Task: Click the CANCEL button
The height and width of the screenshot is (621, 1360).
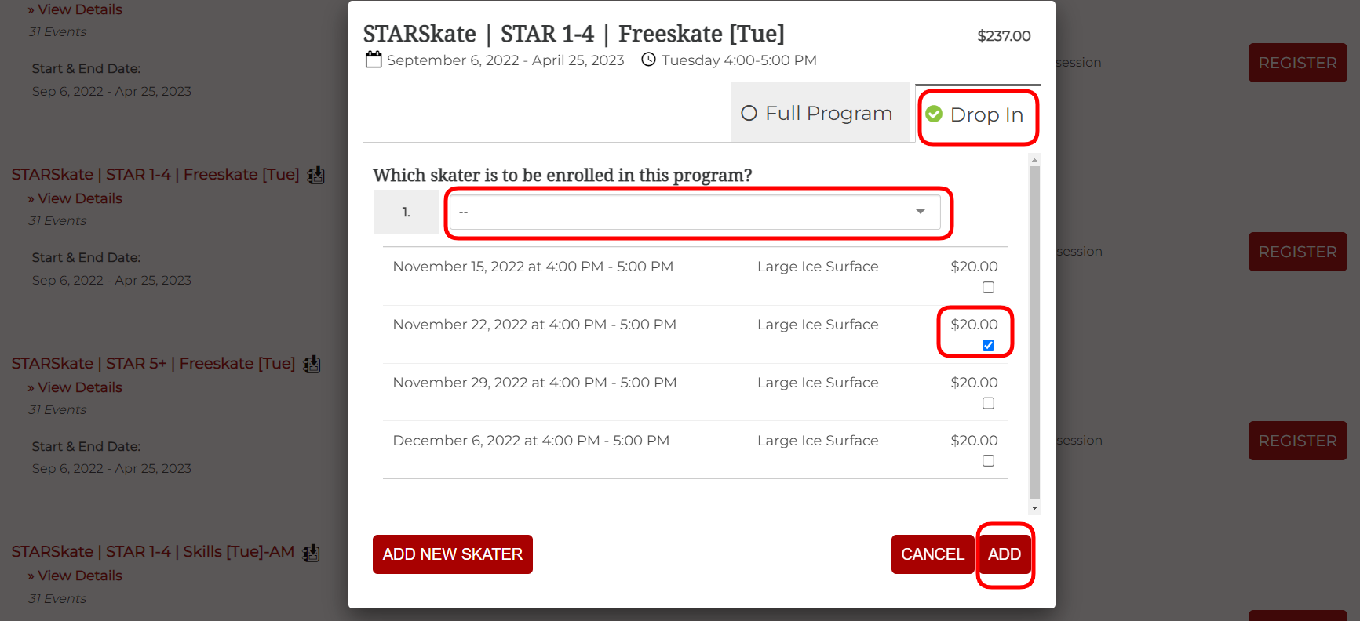Action: [x=932, y=554]
